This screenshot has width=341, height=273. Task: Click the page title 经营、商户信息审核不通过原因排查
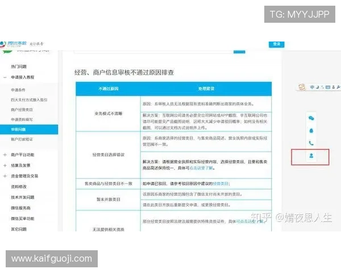(x=124, y=72)
